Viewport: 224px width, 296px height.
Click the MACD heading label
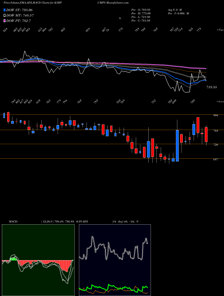pyautogui.click(x=13, y=222)
